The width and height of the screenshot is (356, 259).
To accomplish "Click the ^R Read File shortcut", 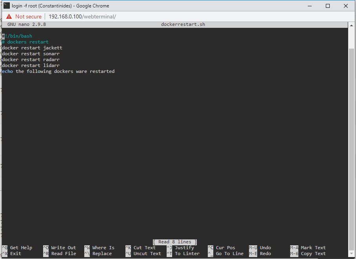I will (60, 254).
